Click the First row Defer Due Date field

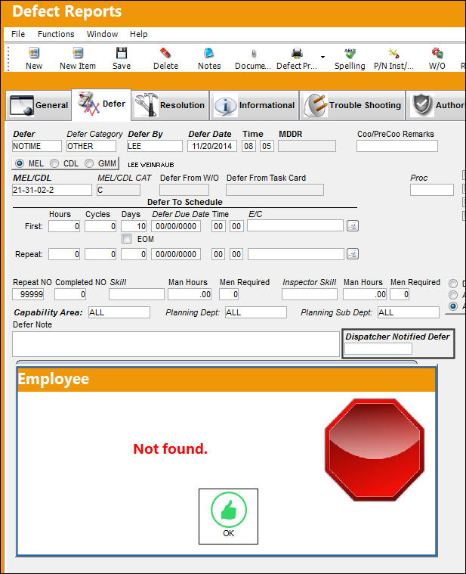coord(176,226)
